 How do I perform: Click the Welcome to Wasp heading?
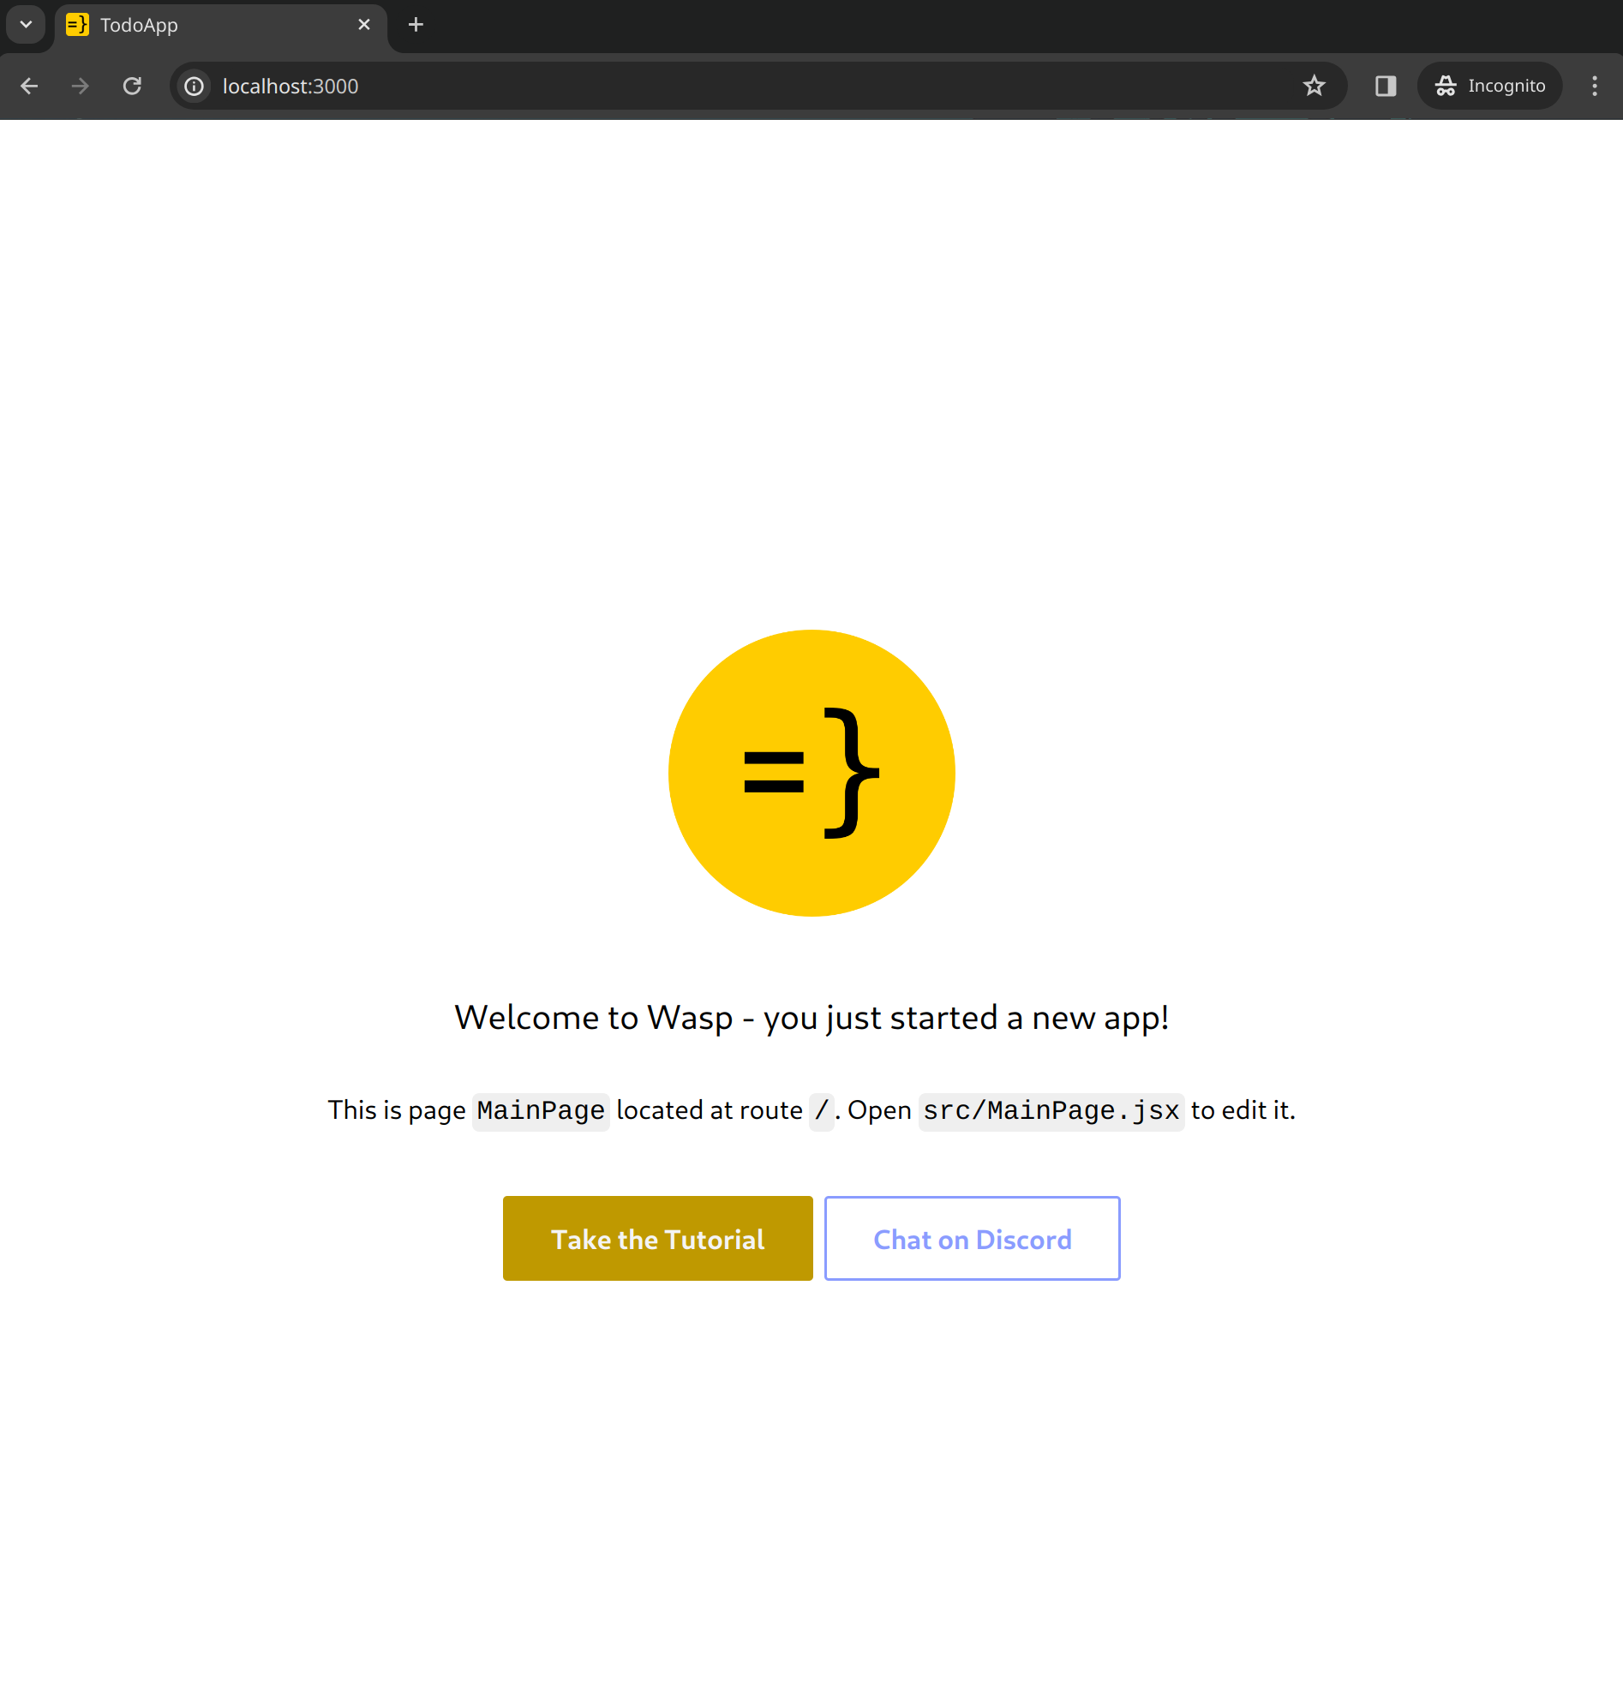[x=811, y=1018]
